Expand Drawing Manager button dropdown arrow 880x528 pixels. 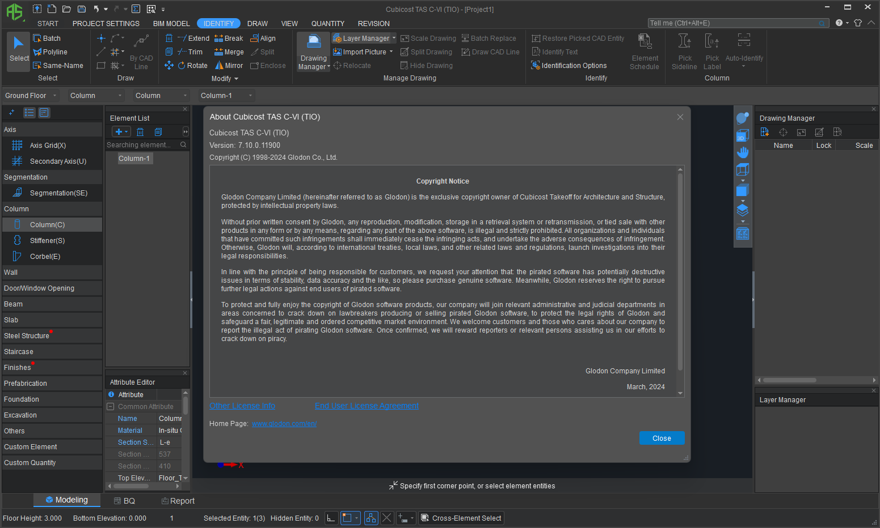[x=329, y=67]
